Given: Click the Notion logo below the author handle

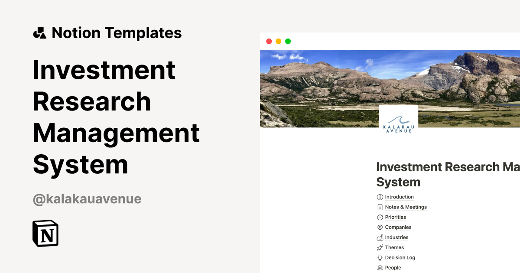Looking at the screenshot, I should pos(45,234).
